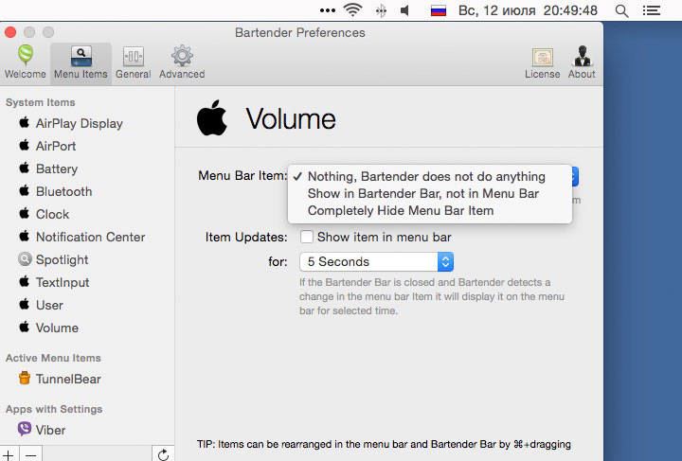Open the '5 Seconds' duration dropdown
This screenshot has height=461, width=682.
tap(377, 261)
